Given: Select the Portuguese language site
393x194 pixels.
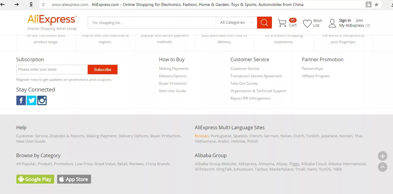Looking at the screenshot, I should (x=221, y=136).
